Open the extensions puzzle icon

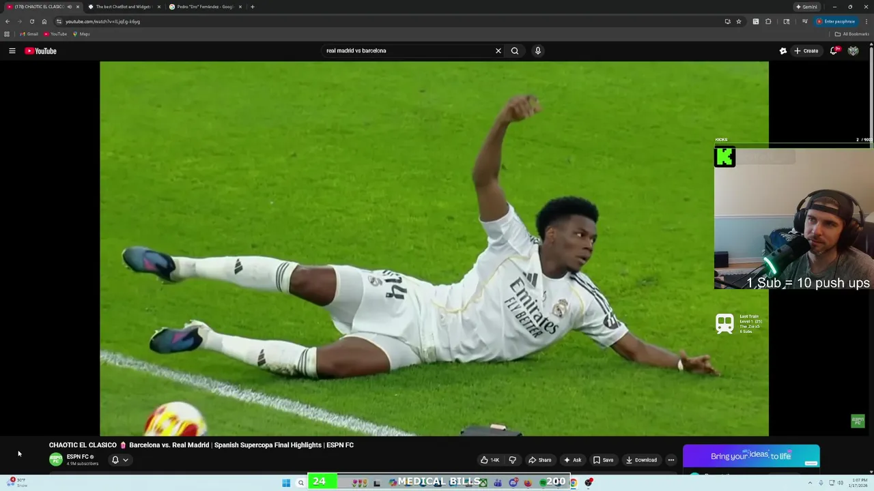coord(768,21)
